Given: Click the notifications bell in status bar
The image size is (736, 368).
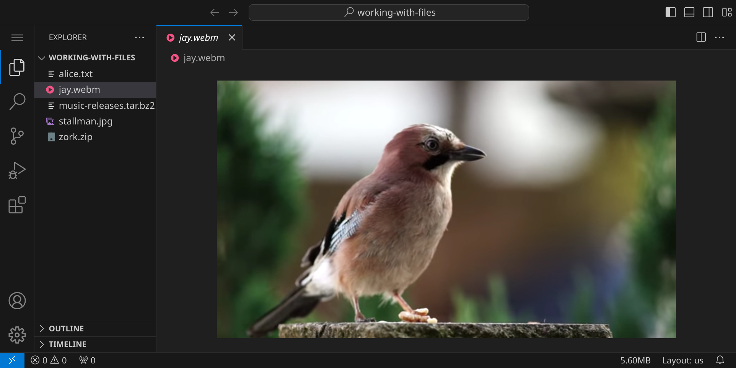Looking at the screenshot, I should click(x=720, y=360).
